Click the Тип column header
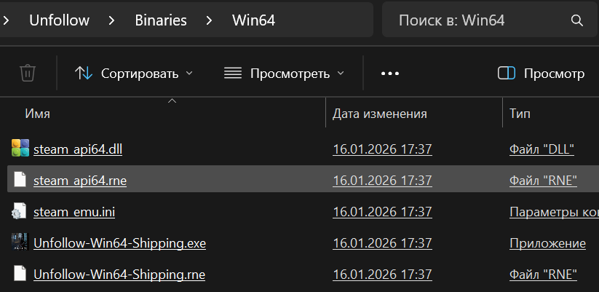Screen dimensions: 599x292 pyautogui.click(x=520, y=114)
